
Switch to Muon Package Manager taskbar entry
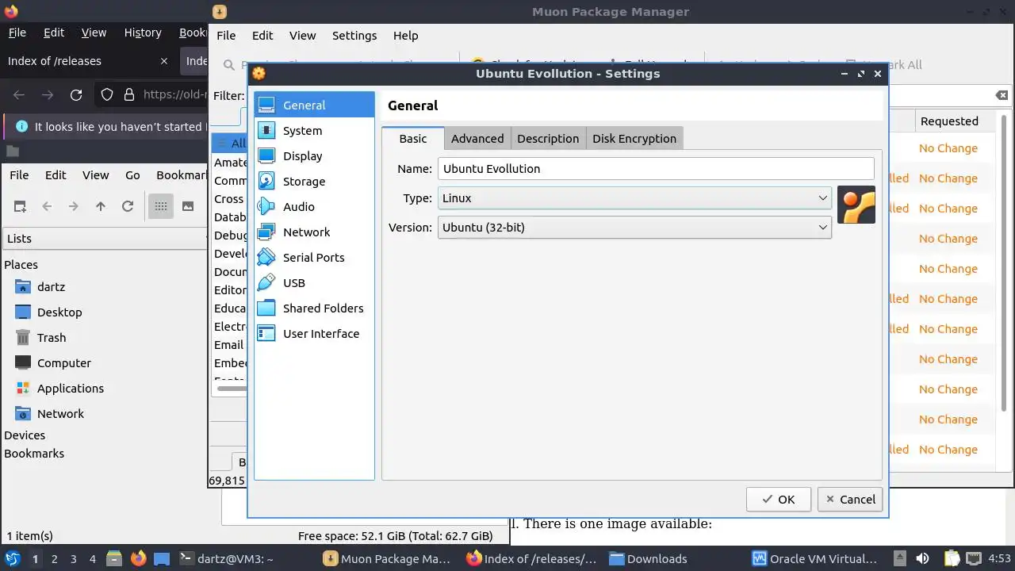(389, 558)
